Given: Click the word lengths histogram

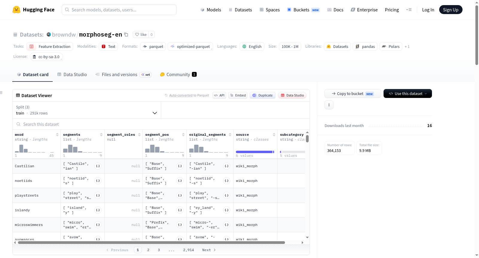Looking at the screenshot, I should pos(34,148).
